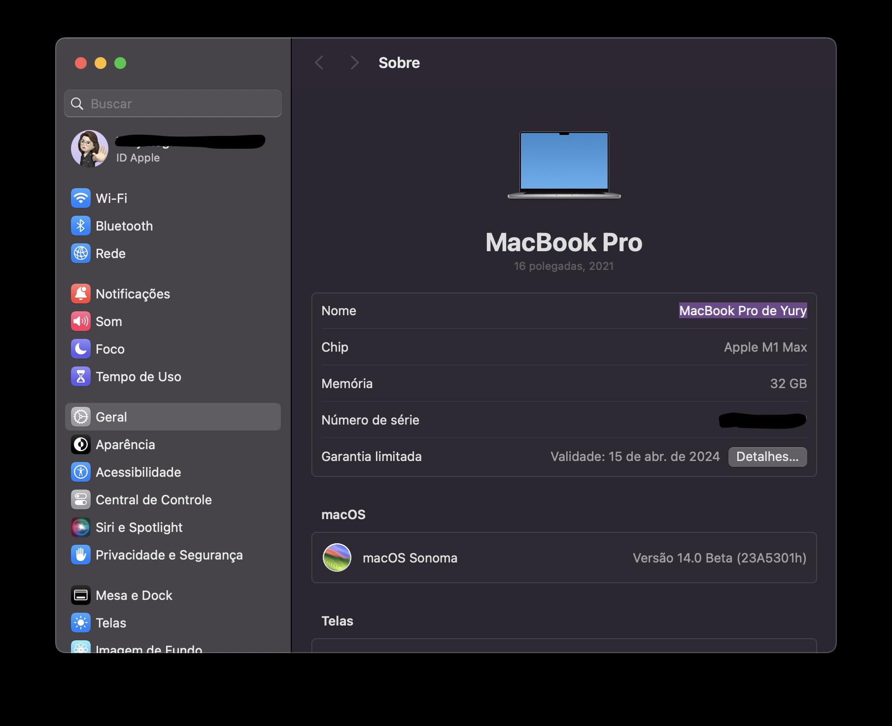Click the MacBook Pro laptop image
This screenshot has height=726, width=892.
tap(564, 165)
